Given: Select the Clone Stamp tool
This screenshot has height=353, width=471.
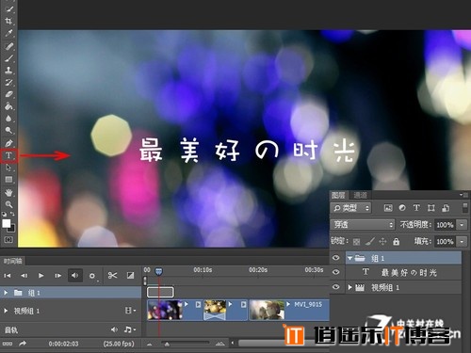Looking at the screenshot, I should pyautogui.click(x=8, y=71).
